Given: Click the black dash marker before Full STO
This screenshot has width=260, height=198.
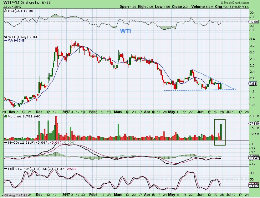Looking at the screenshot, I should [x=6, y=169].
